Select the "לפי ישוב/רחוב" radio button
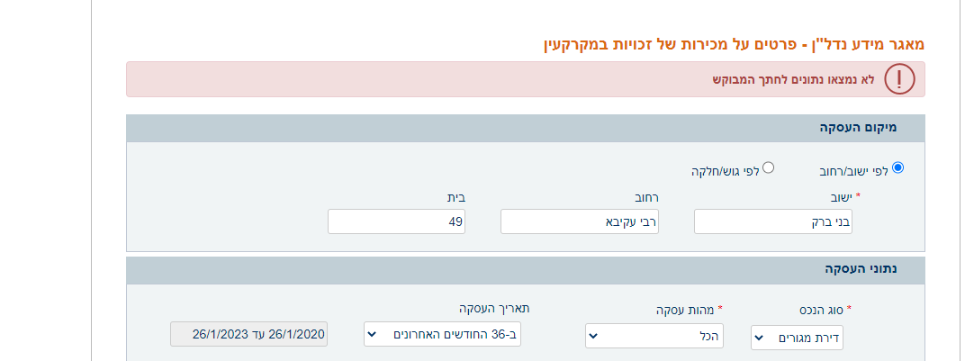 tap(897, 167)
